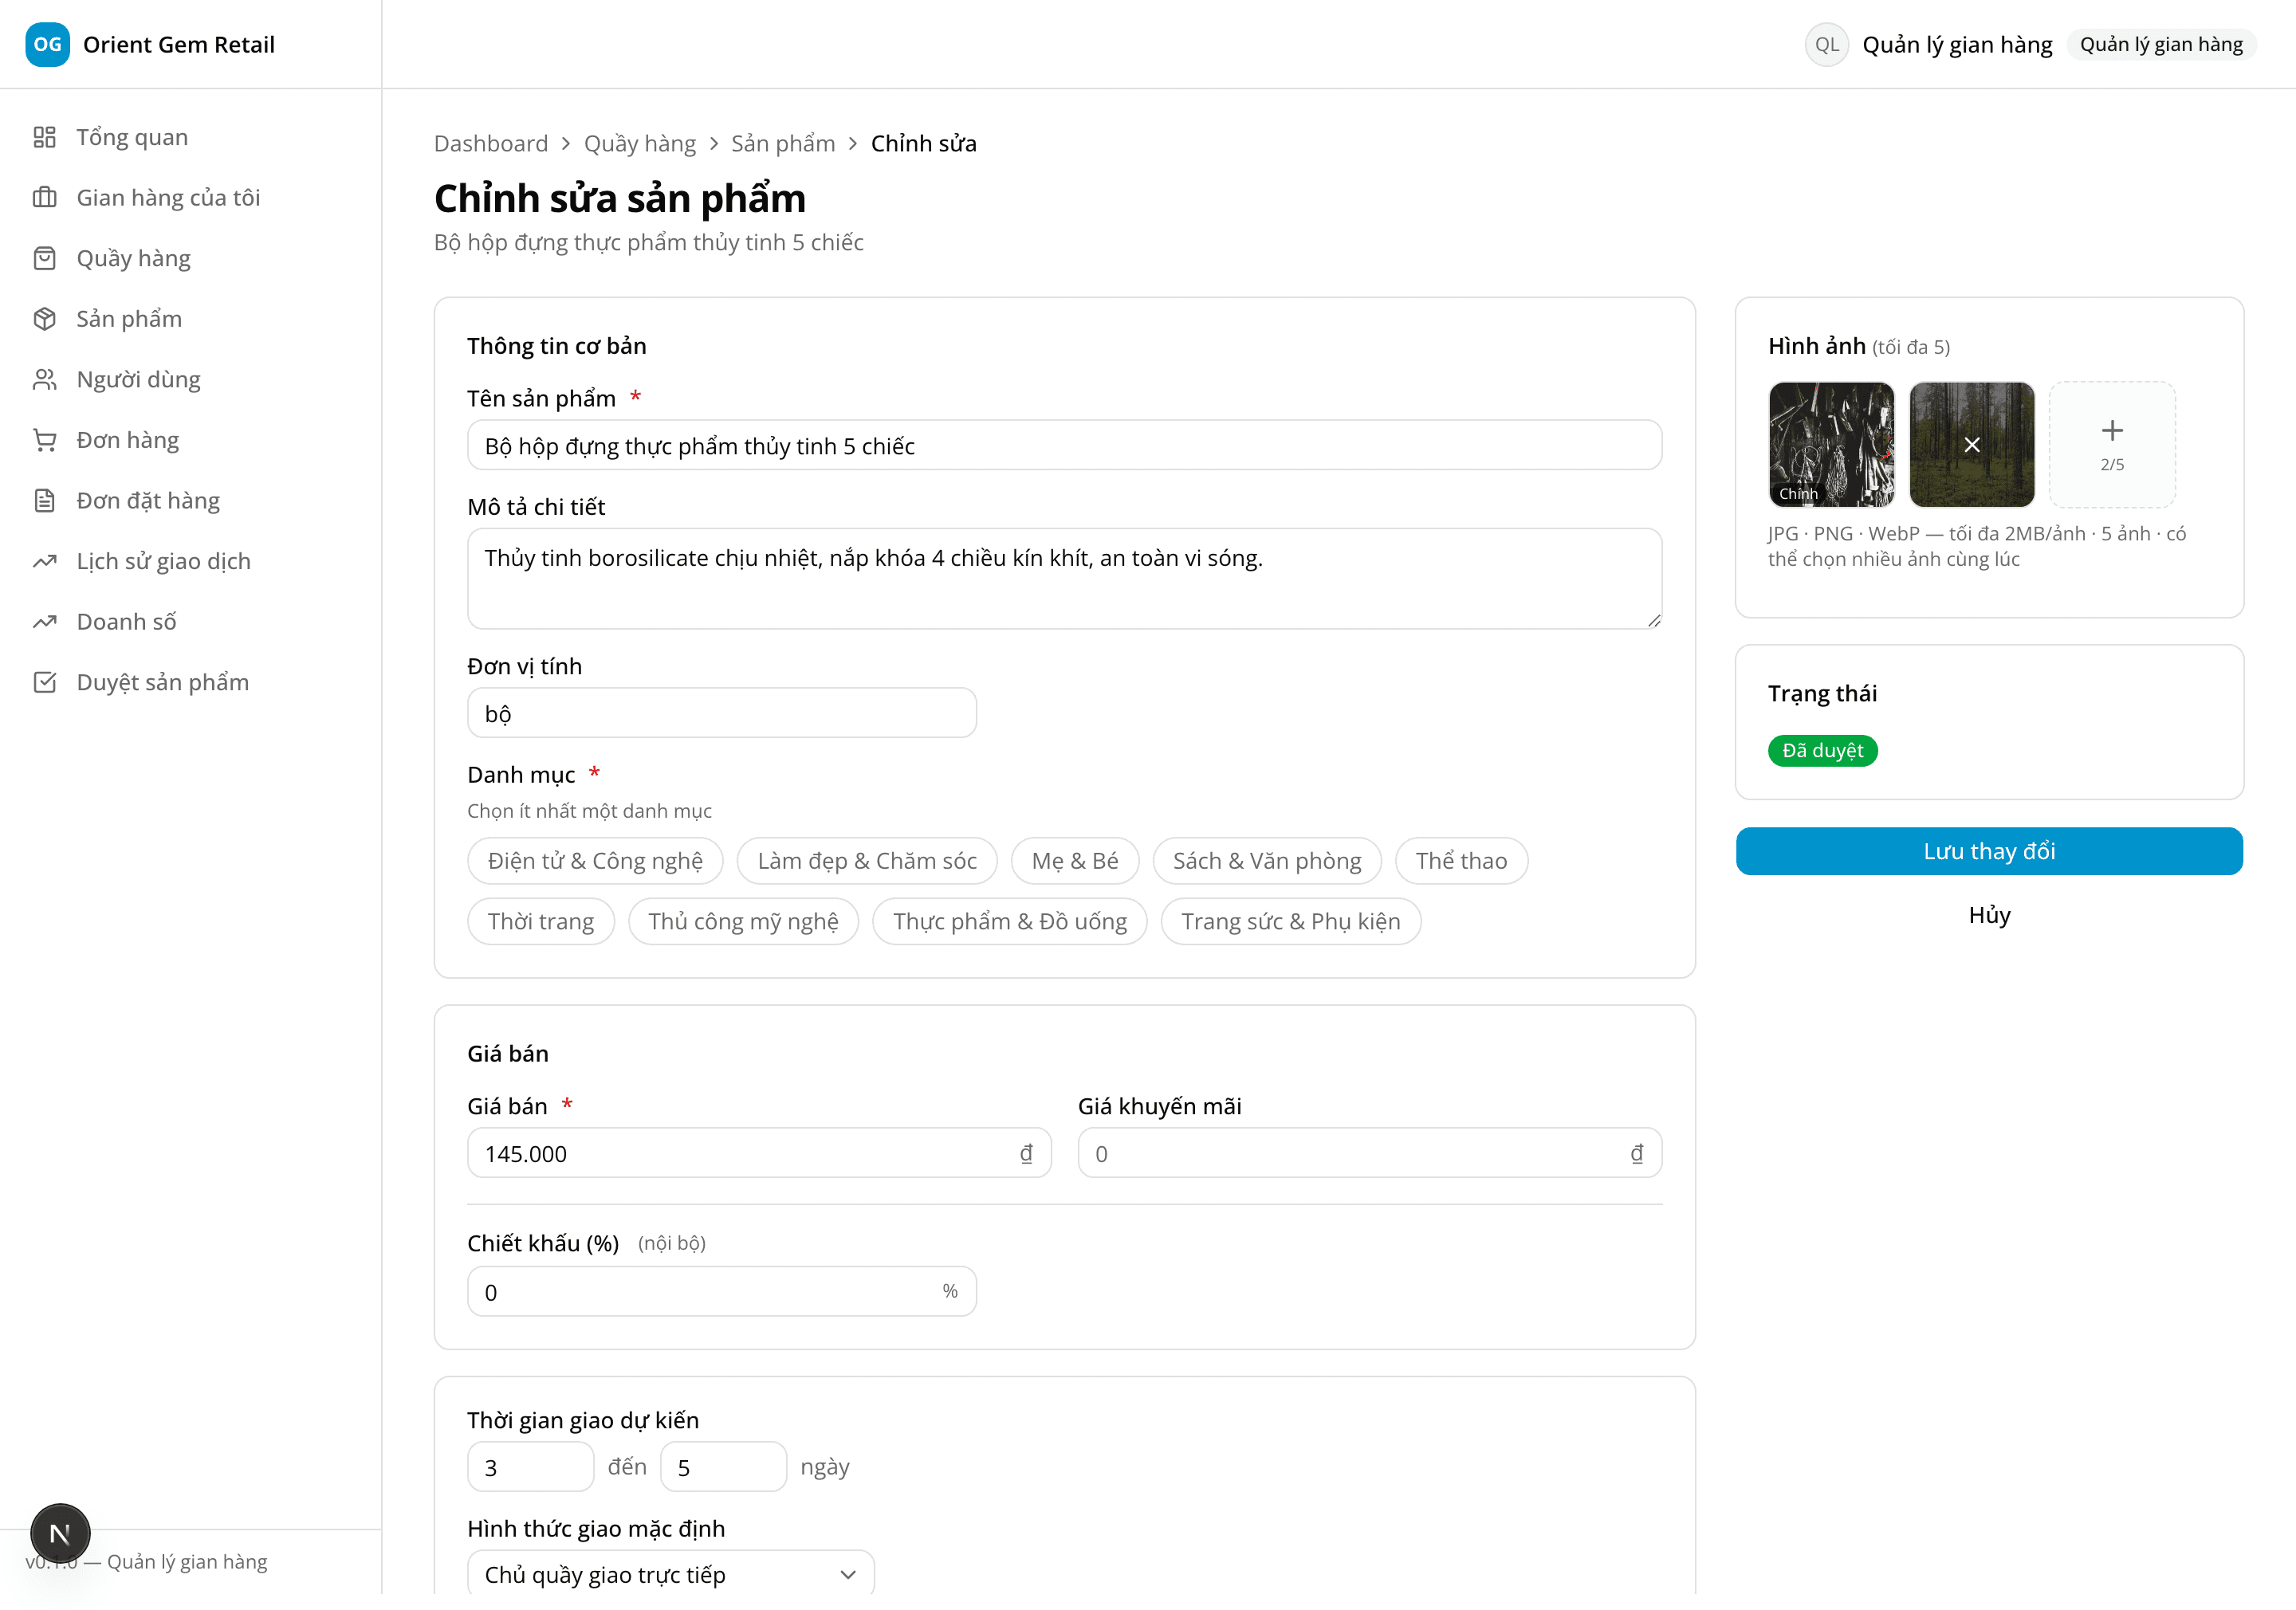
Task: Click the Tổng quan dashboard icon
Action: (45, 137)
